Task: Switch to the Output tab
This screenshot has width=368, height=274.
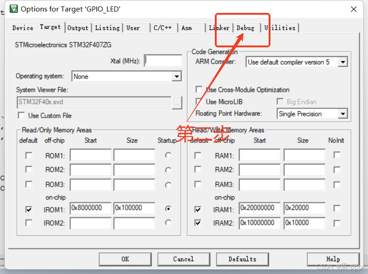Action: pyautogui.click(x=78, y=28)
